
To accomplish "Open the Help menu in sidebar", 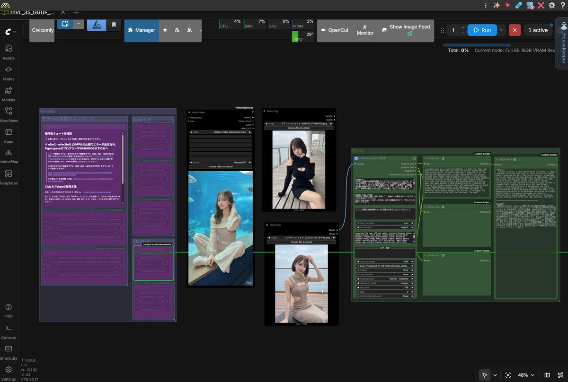I will pyautogui.click(x=9, y=310).
